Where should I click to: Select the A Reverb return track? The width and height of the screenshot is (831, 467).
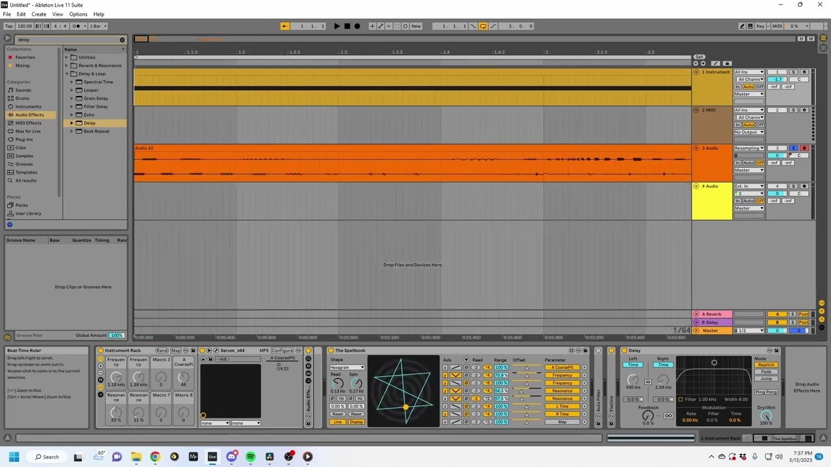(x=712, y=314)
